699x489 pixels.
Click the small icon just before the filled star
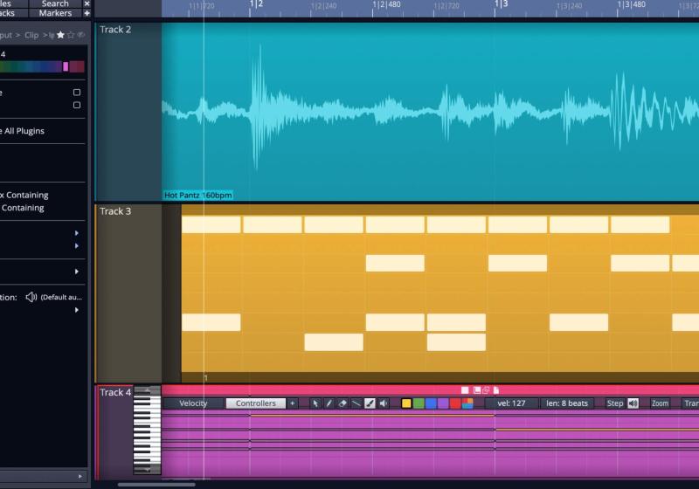pos(52,35)
